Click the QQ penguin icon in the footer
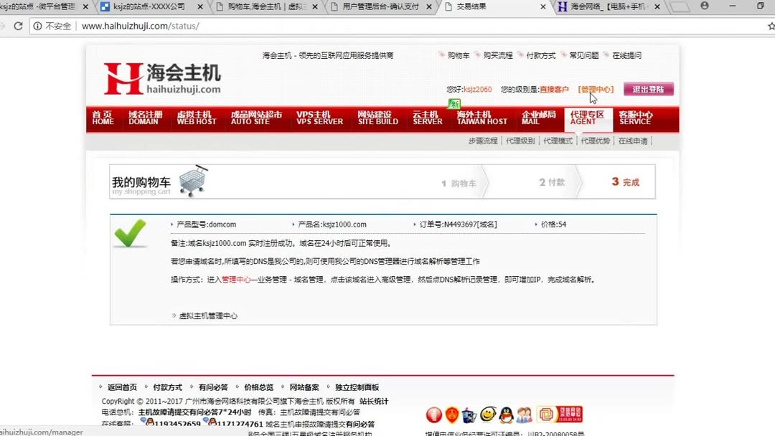The height and width of the screenshot is (436, 775). pos(507,414)
